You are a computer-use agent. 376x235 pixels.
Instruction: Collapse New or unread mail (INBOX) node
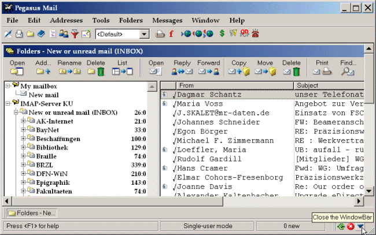(x=16, y=112)
